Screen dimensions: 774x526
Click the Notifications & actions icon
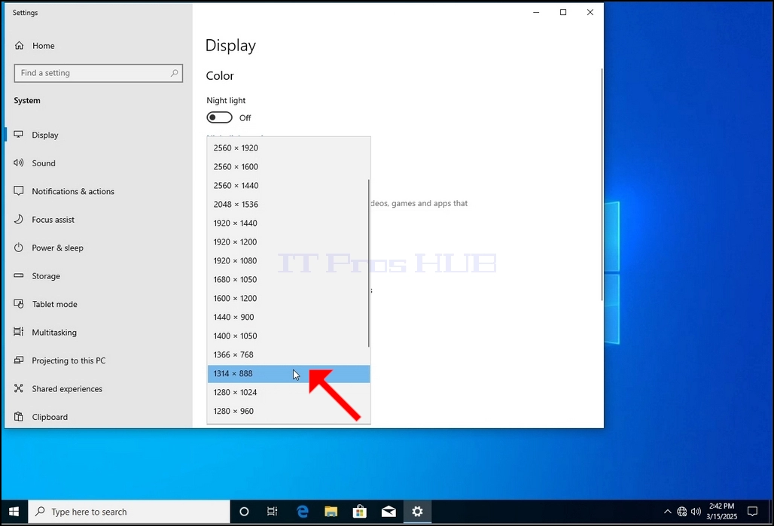19,191
